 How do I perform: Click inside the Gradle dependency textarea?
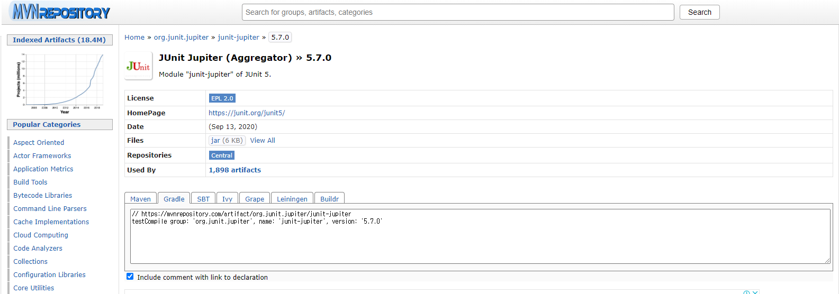[x=480, y=236]
